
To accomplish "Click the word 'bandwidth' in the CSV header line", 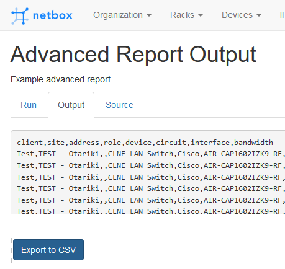I will coord(253,143).
